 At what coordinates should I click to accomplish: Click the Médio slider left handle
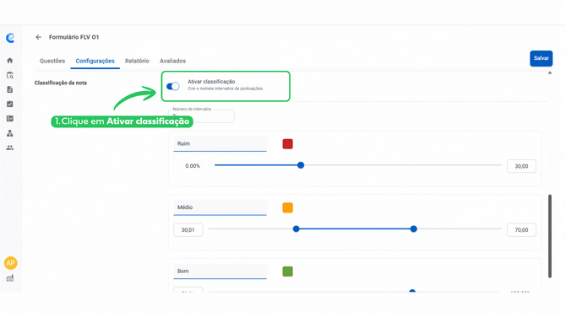[x=296, y=228]
